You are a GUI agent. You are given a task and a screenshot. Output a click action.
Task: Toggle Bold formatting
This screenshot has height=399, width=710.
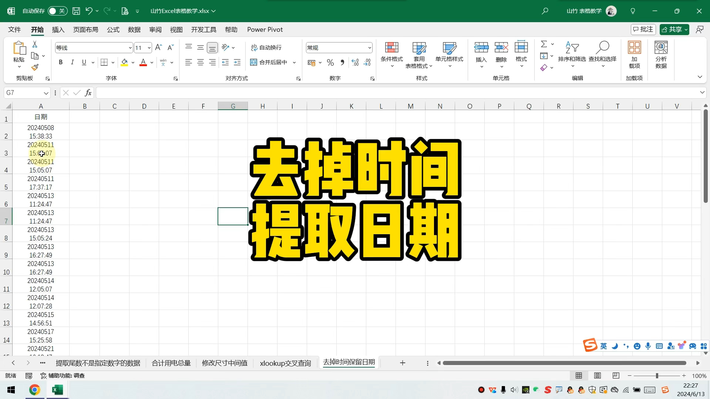pyautogui.click(x=61, y=62)
